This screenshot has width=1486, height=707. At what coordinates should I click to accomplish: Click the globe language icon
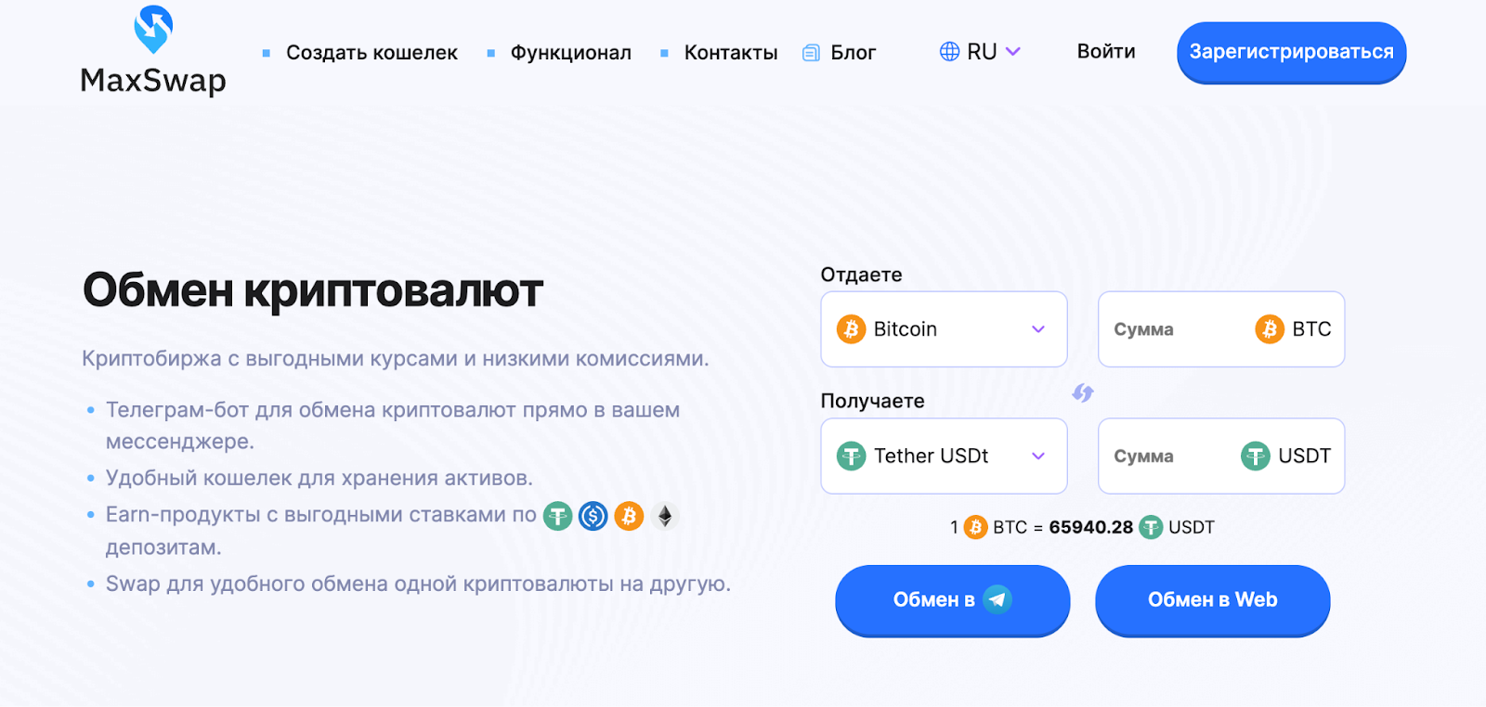[x=949, y=52]
